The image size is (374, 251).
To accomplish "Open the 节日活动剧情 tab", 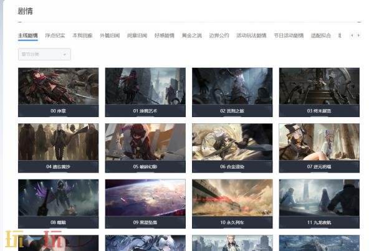I will click(x=289, y=36).
